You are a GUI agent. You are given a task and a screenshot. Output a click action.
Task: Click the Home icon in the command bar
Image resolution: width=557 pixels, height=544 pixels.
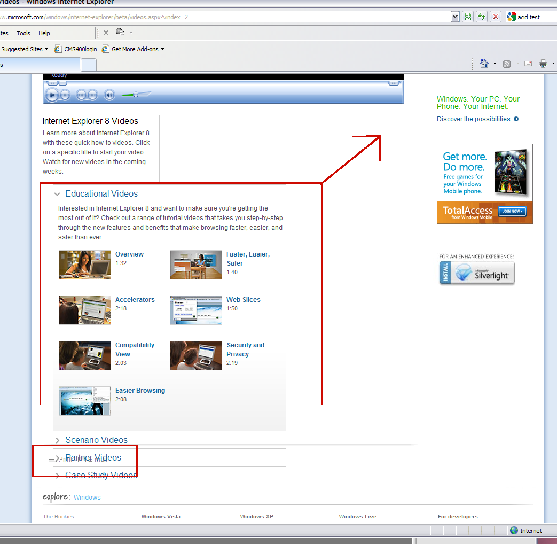[x=484, y=64]
